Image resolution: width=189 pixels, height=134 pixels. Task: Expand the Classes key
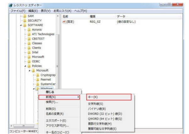tap(25, 43)
